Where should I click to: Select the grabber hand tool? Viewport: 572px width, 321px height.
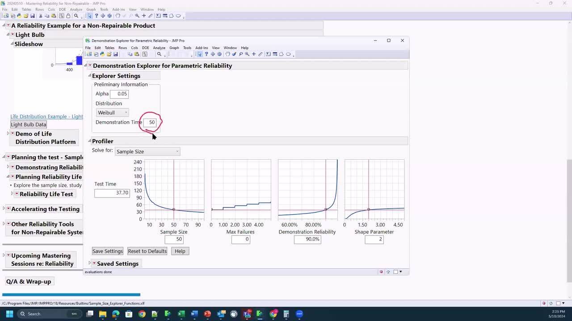[x=227, y=54]
